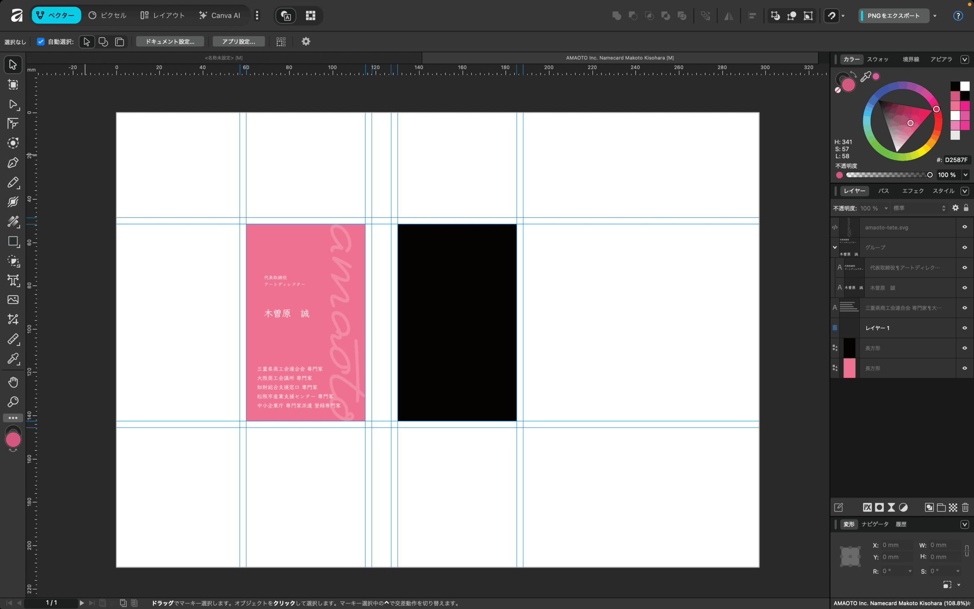Hide the amaoto-tete.svg layer
This screenshot has width=974, height=609.
click(964, 227)
